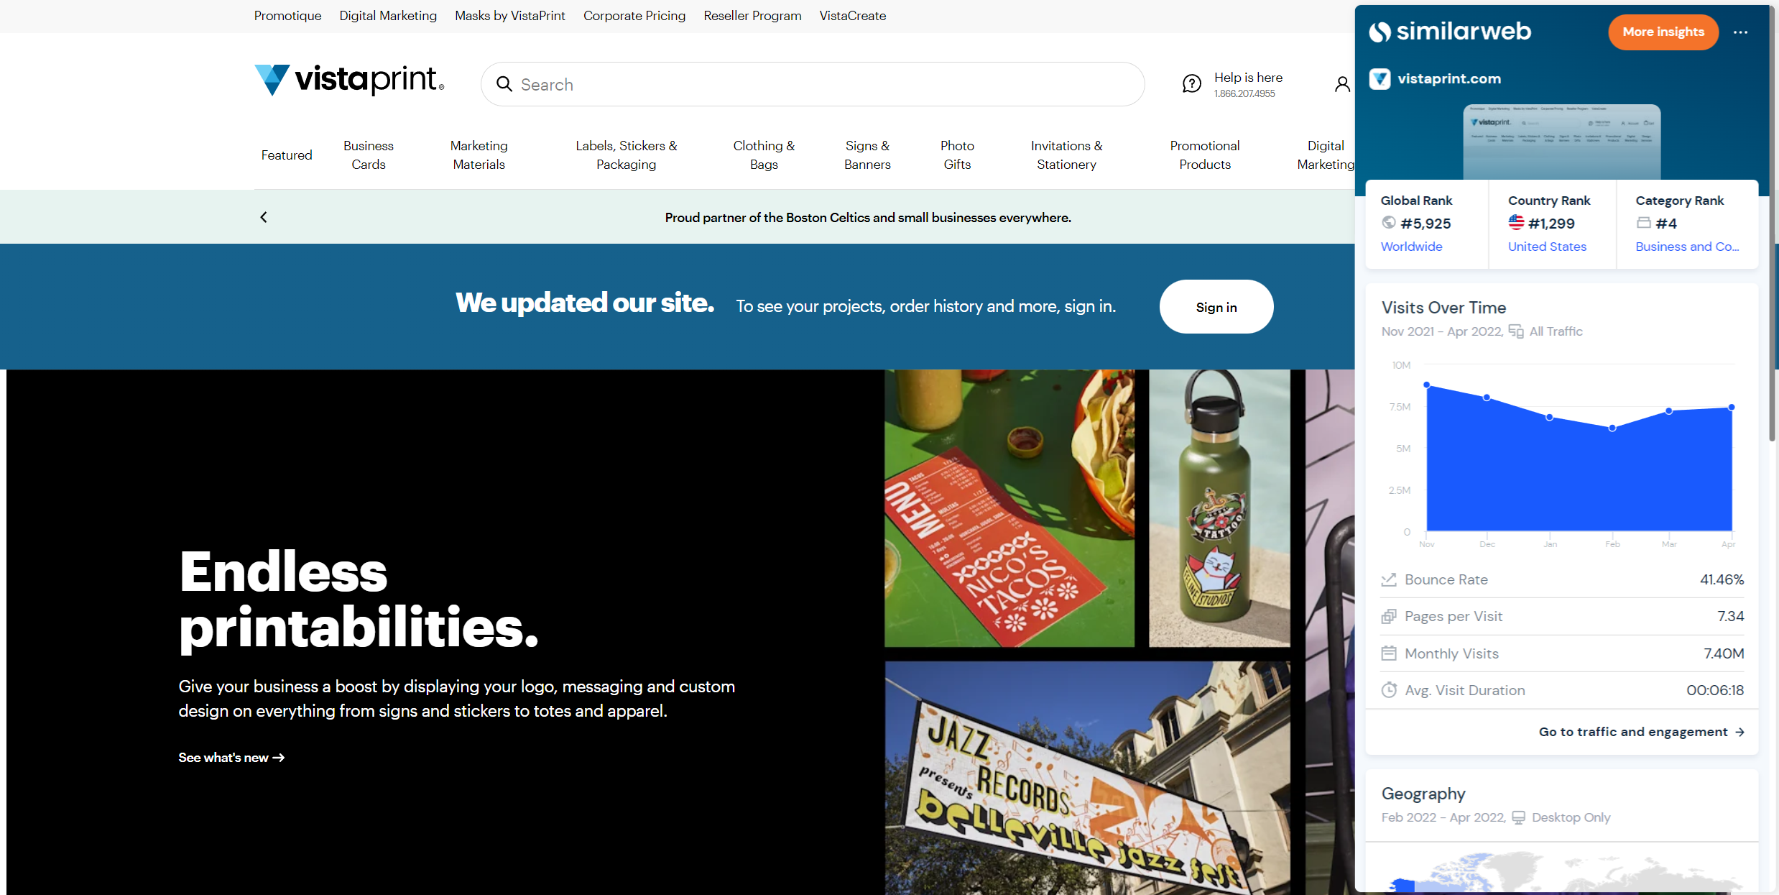
Task: Open the Signs & Banners menu
Action: (867, 155)
